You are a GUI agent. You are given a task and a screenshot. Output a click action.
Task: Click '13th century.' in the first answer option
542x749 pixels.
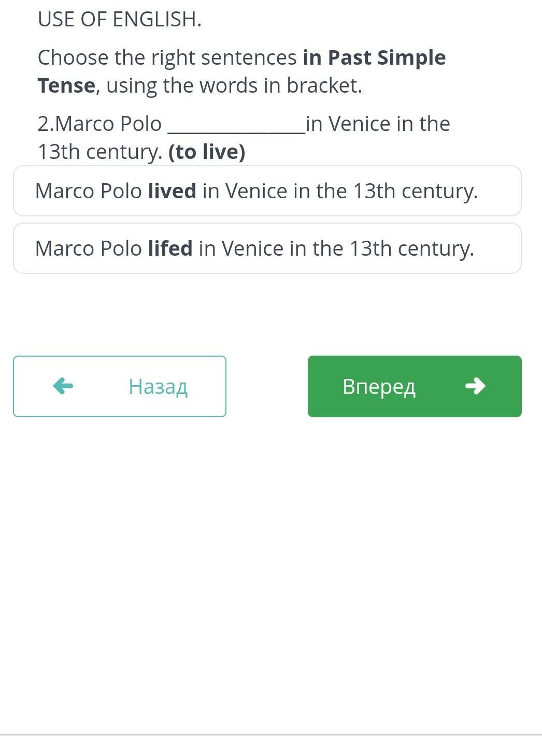(416, 191)
